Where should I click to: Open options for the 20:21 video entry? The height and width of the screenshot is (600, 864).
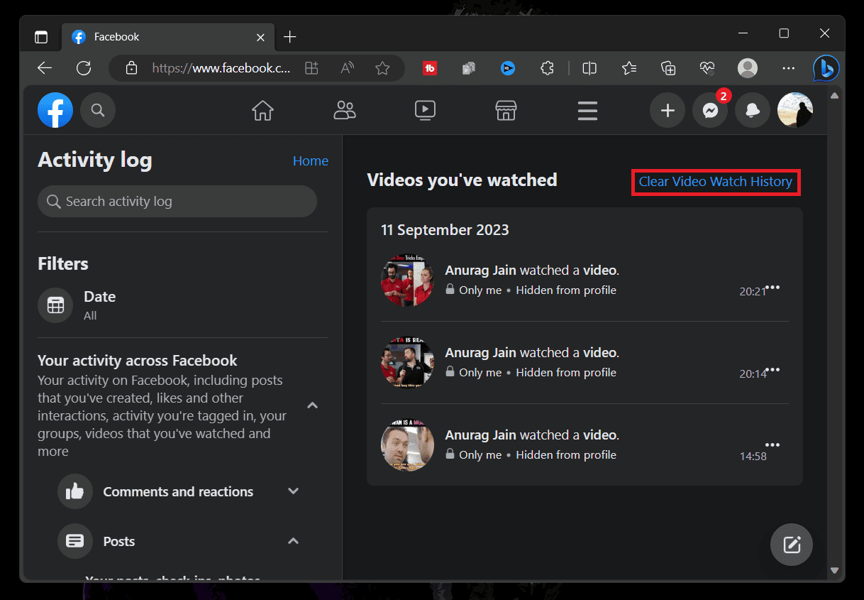click(x=772, y=288)
